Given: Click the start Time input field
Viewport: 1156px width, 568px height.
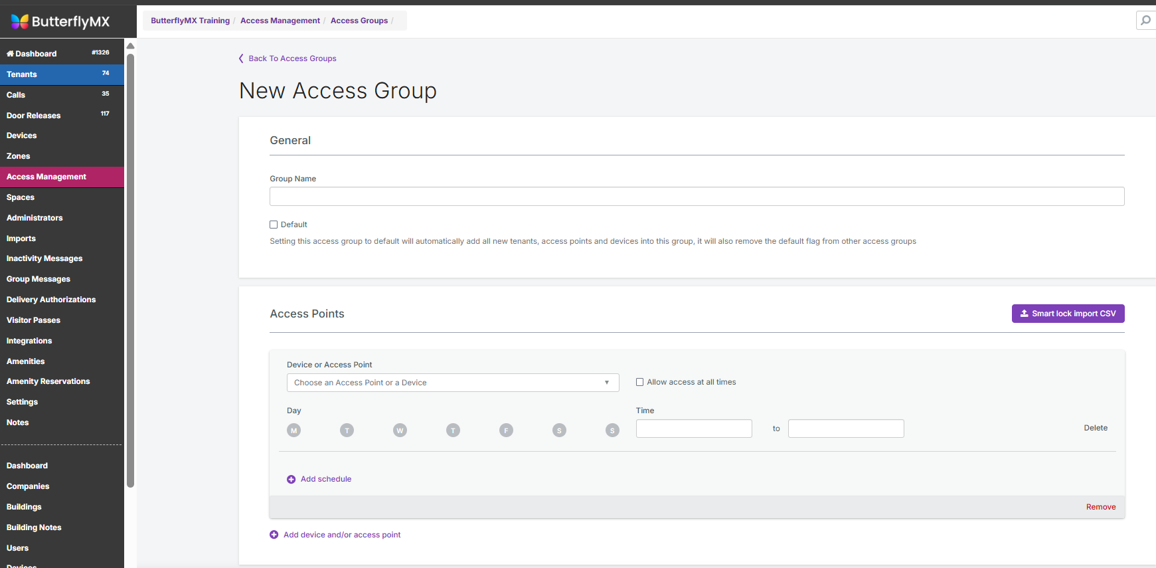Looking at the screenshot, I should click(x=693, y=428).
